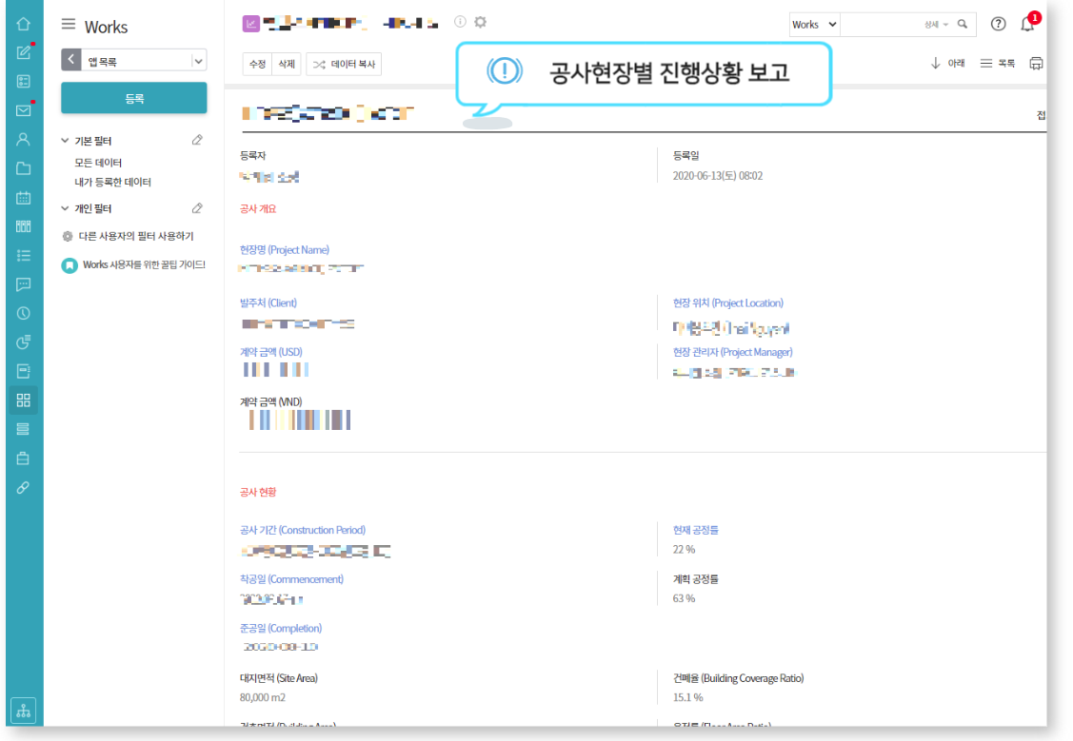Go back with the 앱 목록 arrow
Viewport: 1073px width, 741px height.
coord(71,60)
